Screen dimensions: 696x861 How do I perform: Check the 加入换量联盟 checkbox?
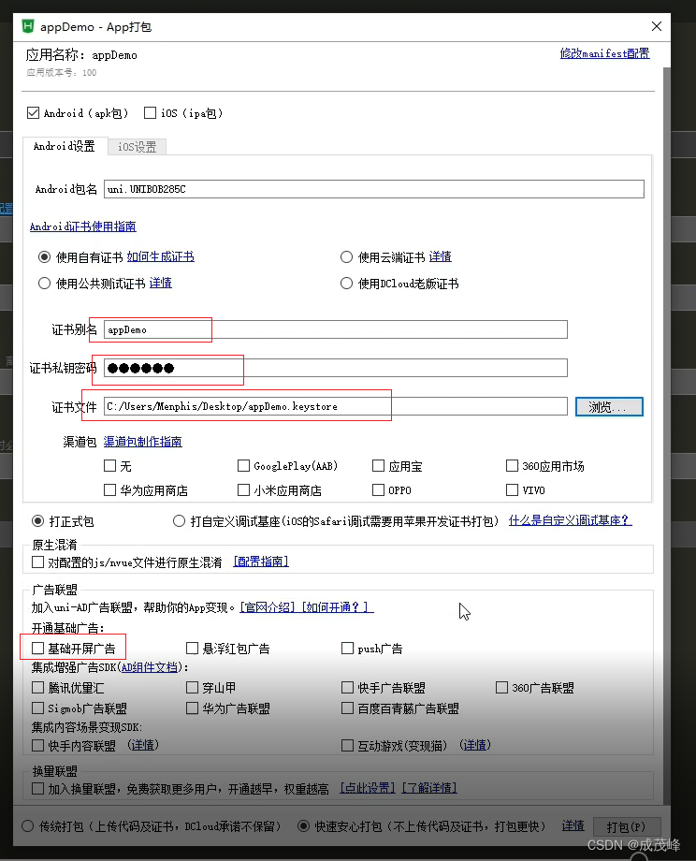coord(37,789)
